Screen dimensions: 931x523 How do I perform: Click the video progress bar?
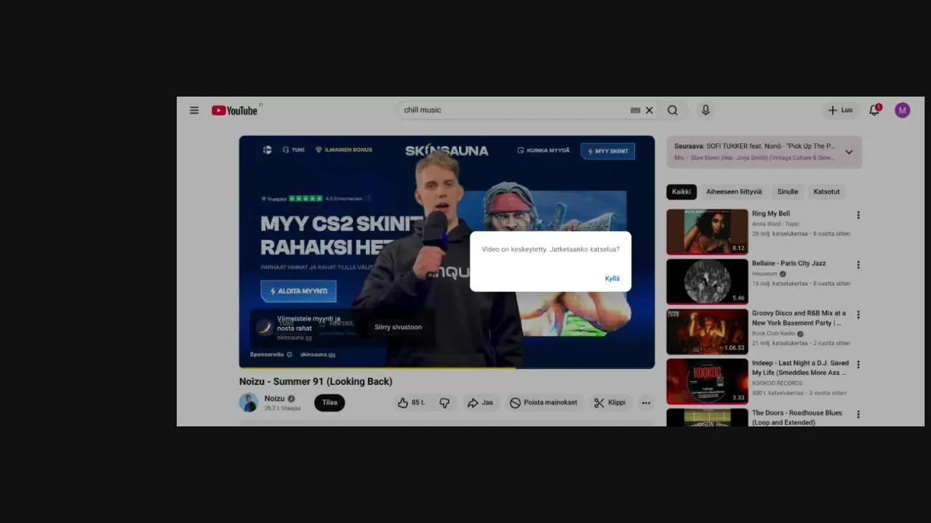pyautogui.click(x=447, y=368)
